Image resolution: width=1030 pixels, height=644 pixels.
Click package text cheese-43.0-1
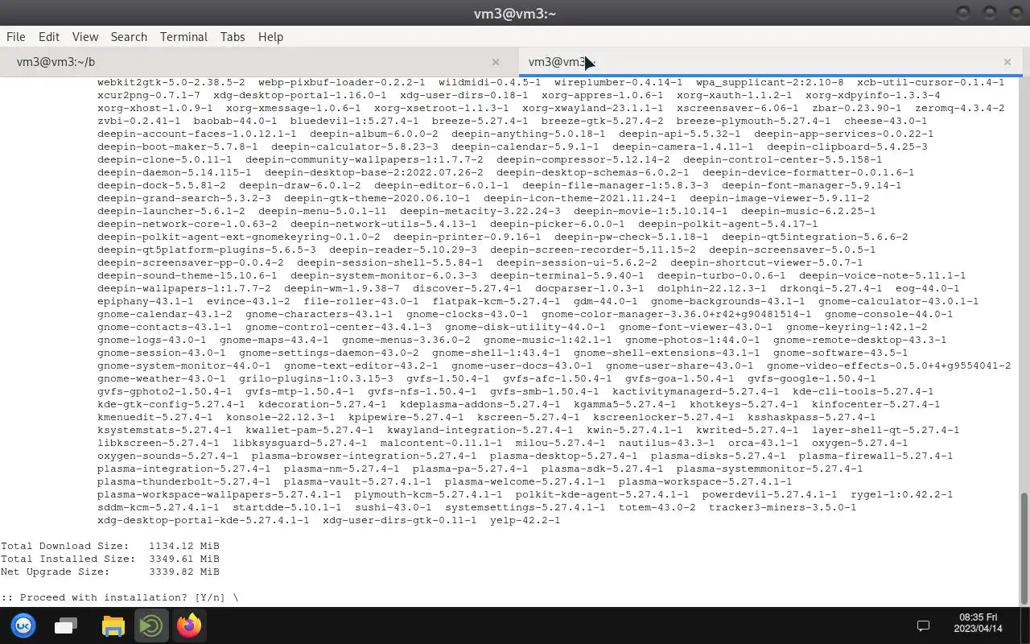[885, 121]
